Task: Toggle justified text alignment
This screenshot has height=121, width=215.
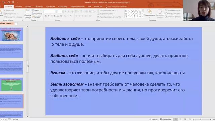Action: [86, 16]
